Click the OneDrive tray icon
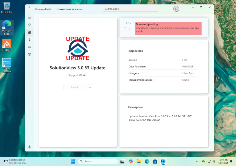This screenshot has height=166, width=236. point(203,161)
